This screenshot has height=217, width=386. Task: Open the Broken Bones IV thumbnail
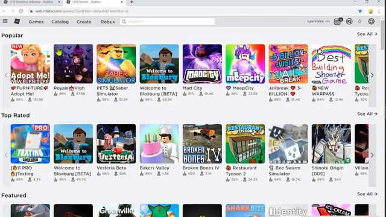(202, 144)
